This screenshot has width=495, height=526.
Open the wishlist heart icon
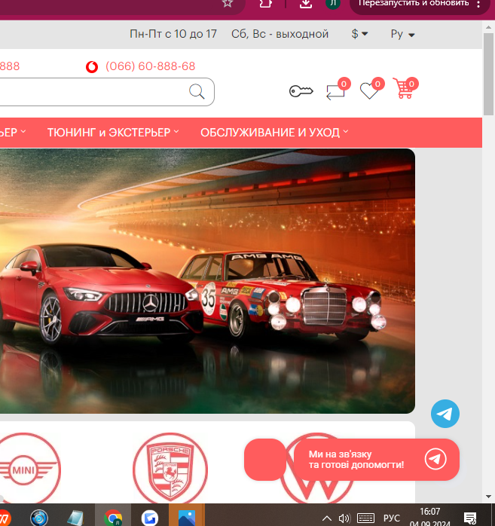pos(368,91)
